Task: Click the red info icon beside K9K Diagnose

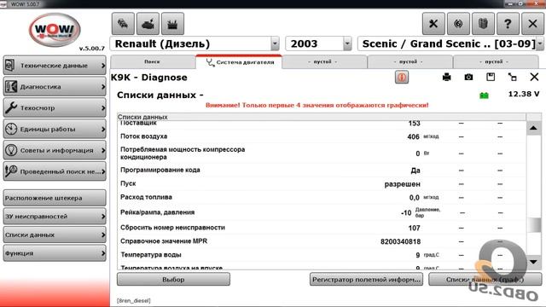Action: (x=402, y=78)
